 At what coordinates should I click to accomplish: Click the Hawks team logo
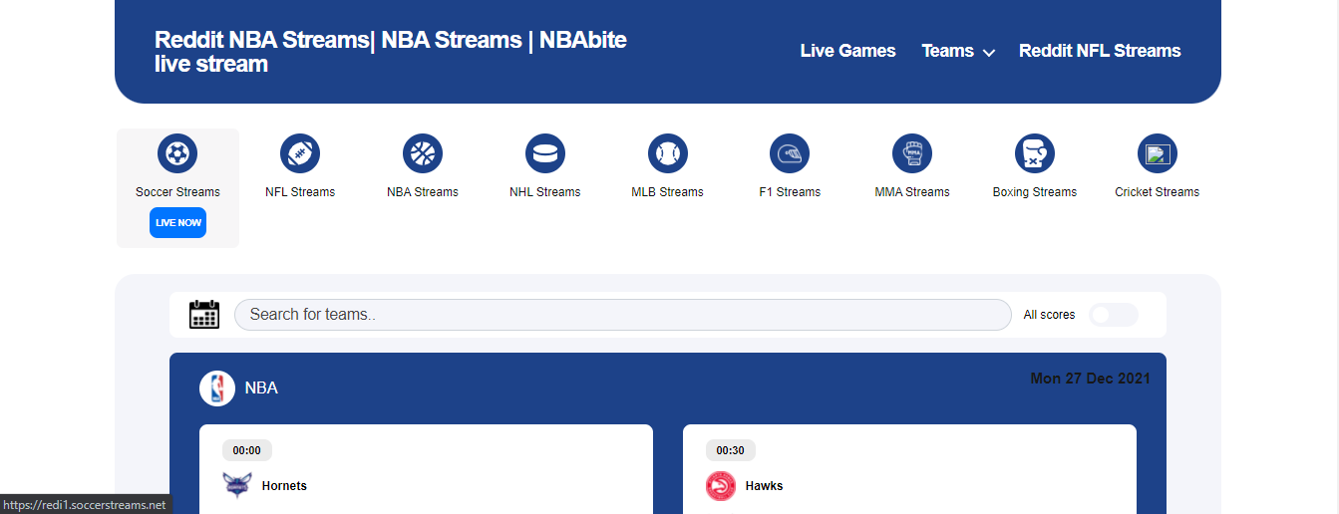pos(721,486)
